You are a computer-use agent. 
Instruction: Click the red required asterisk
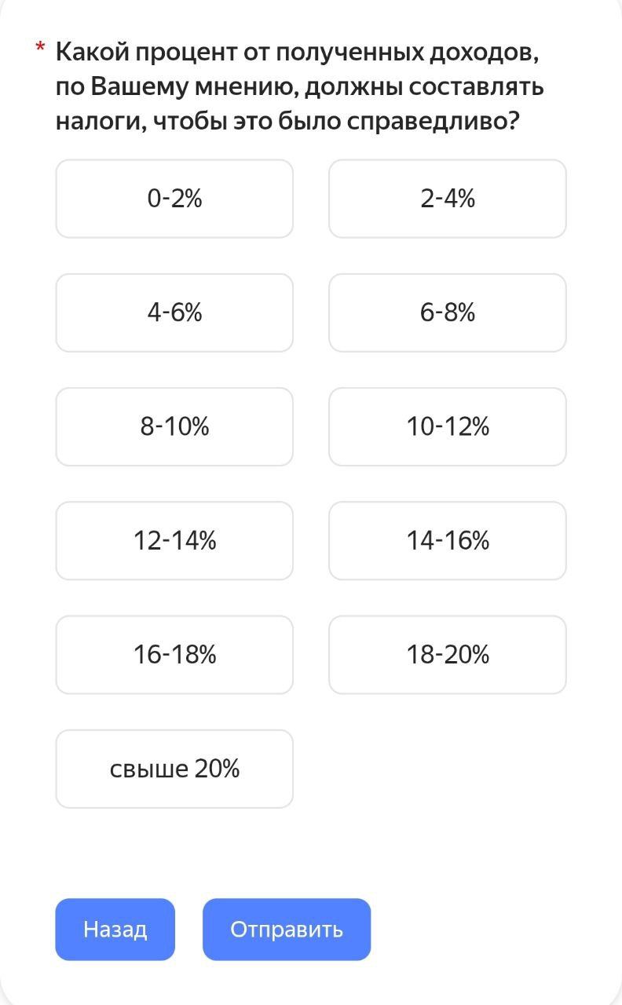click(40, 50)
